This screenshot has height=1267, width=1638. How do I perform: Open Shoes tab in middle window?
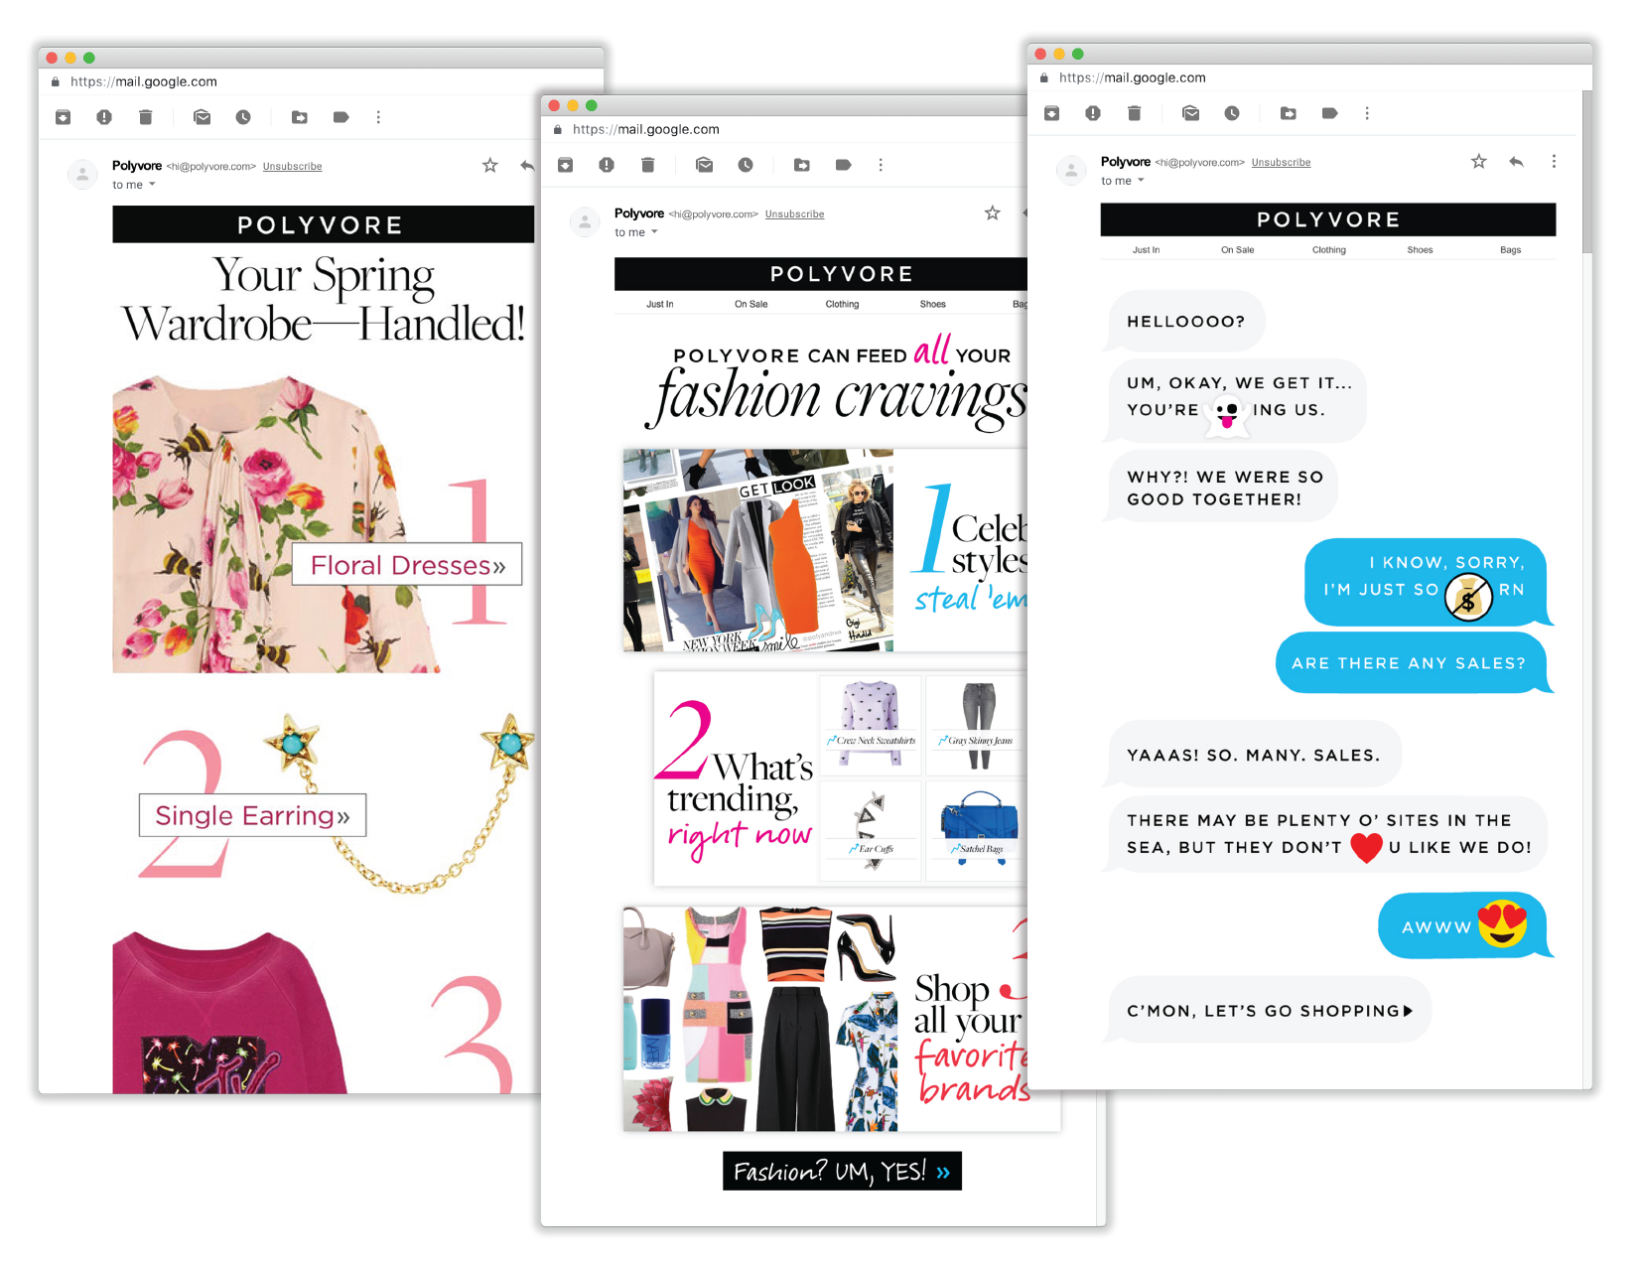932,305
